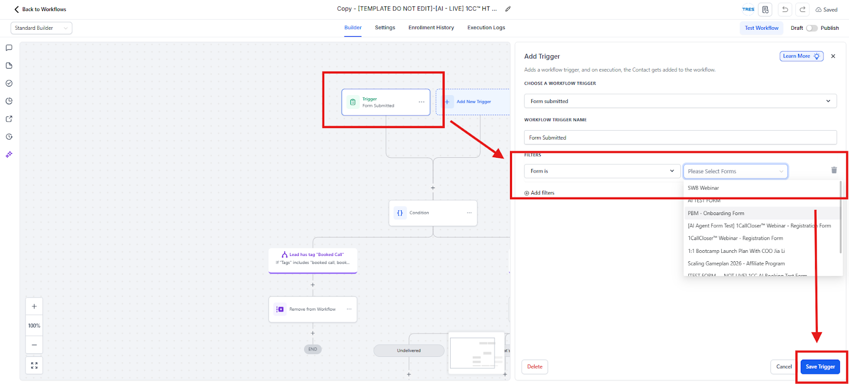The width and height of the screenshot is (849, 384).
Task: Select the 'Form Submitted' trigger node
Action: tap(386, 102)
